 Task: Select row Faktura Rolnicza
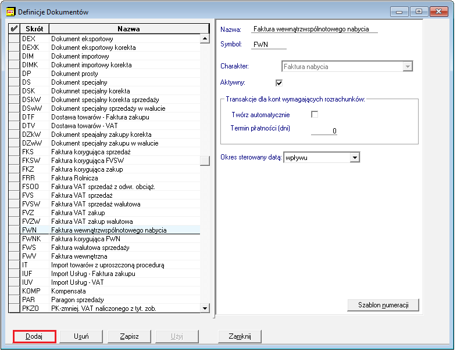coord(110,178)
